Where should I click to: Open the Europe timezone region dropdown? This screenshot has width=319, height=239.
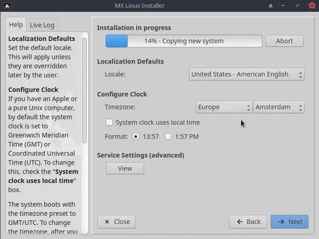click(224, 107)
